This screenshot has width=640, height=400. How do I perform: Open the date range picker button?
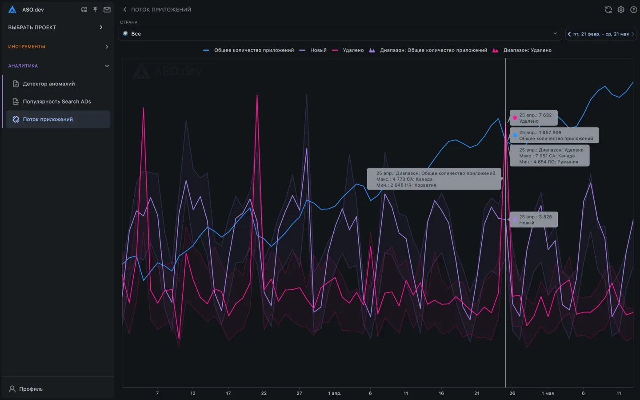click(x=601, y=34)
